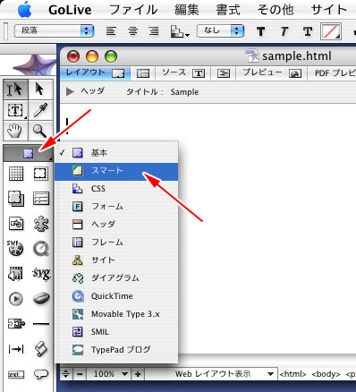
Task: Open the 段落 paragraph format dropdown
Action: (x=55, y=30)
